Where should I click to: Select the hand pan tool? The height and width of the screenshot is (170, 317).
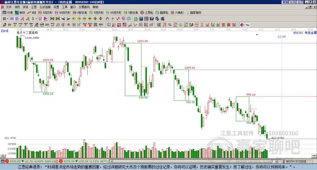click(107, 19)
